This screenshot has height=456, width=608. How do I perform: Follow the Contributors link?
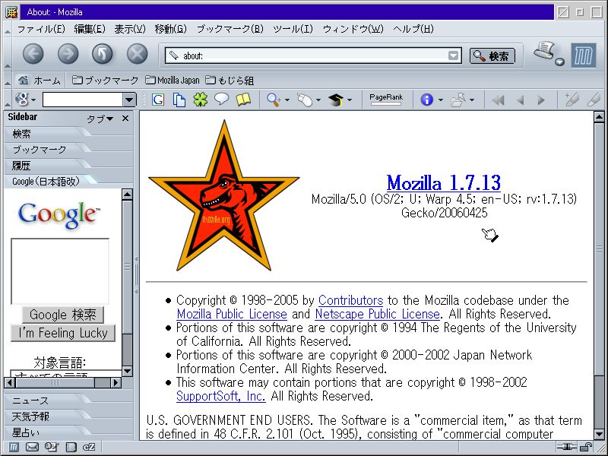(x=350, y=300)
